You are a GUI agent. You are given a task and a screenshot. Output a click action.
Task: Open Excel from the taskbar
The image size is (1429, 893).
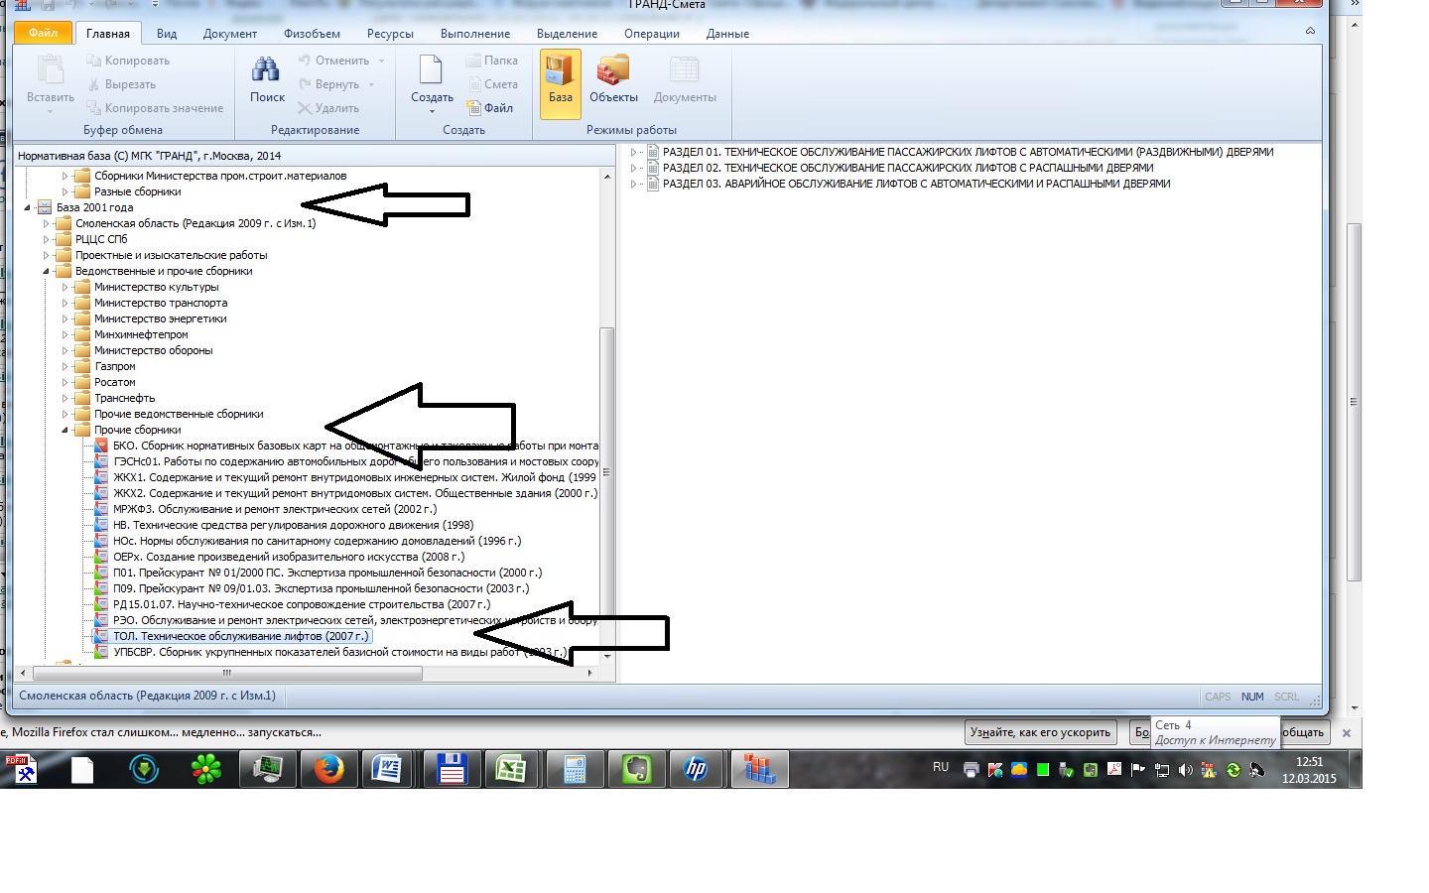coord(510,769)
